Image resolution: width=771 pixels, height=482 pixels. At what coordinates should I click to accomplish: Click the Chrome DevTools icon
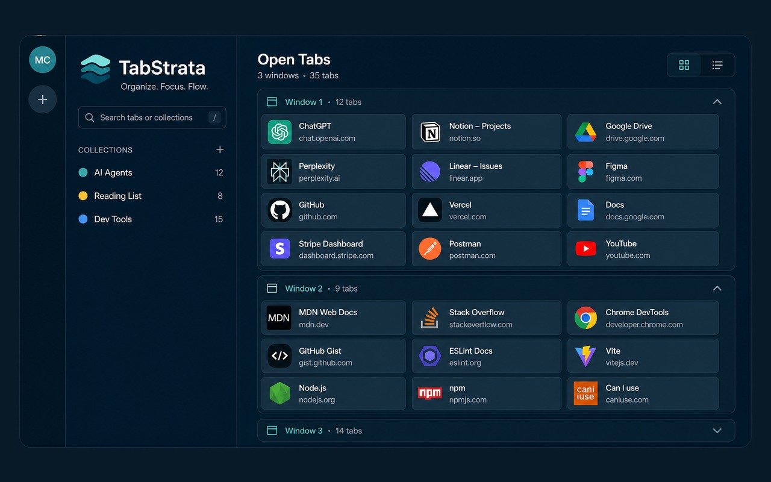tap(585, 318)
